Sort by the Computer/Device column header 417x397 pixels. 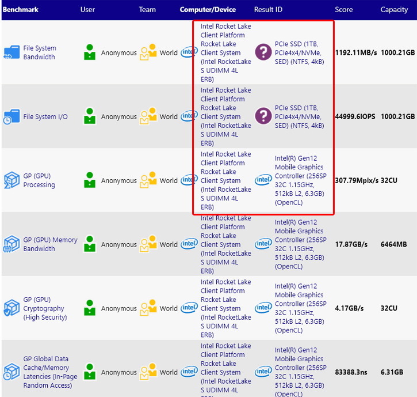coord(208,10)
